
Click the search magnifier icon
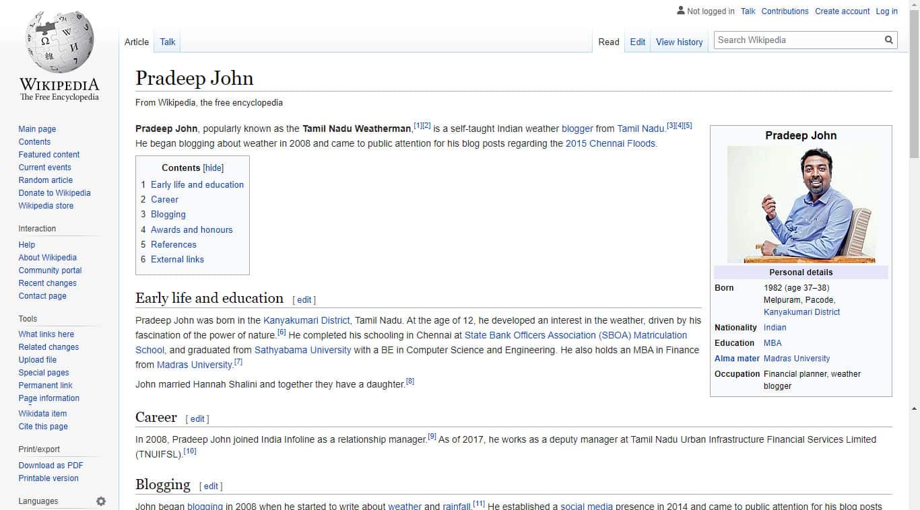889,40
